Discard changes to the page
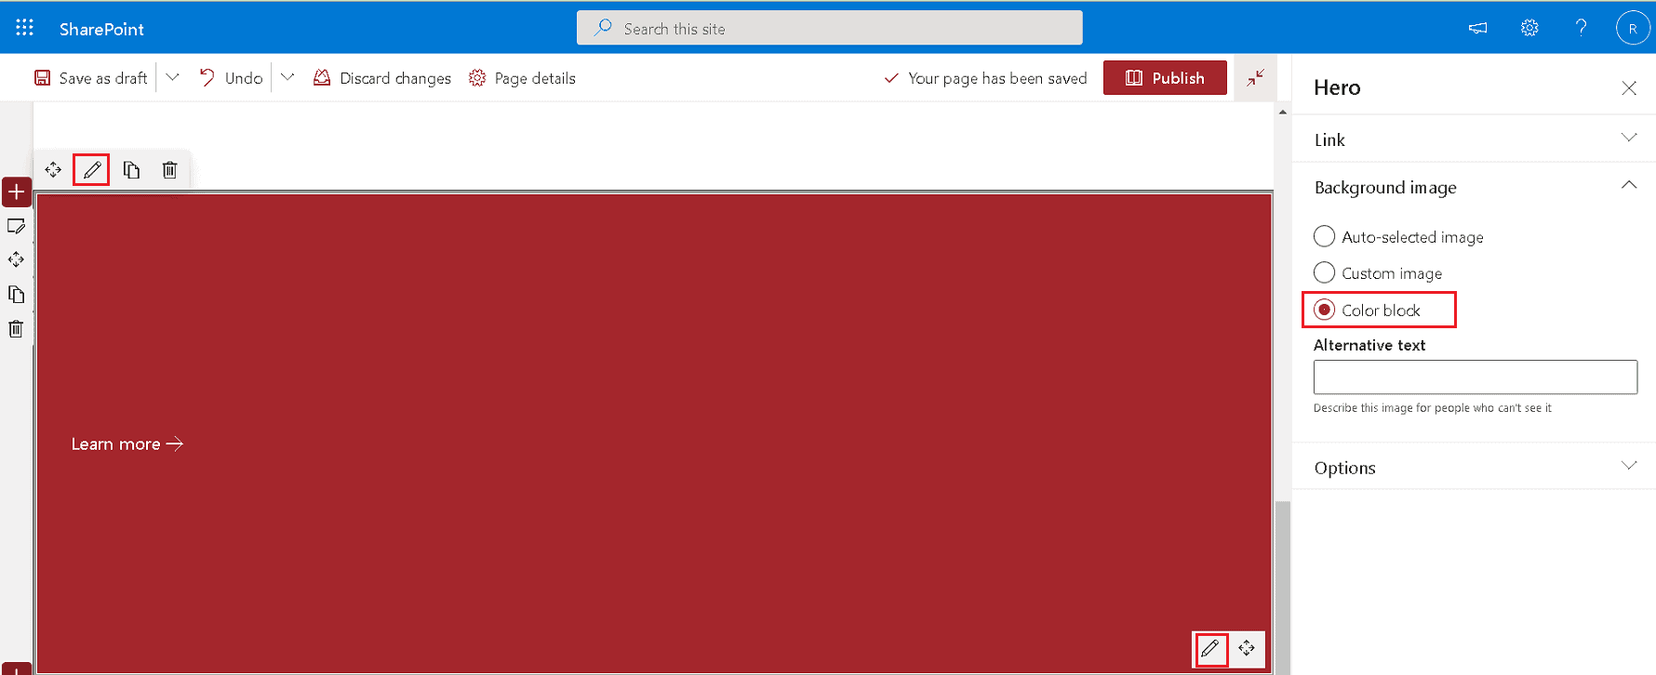 point(381,78)
